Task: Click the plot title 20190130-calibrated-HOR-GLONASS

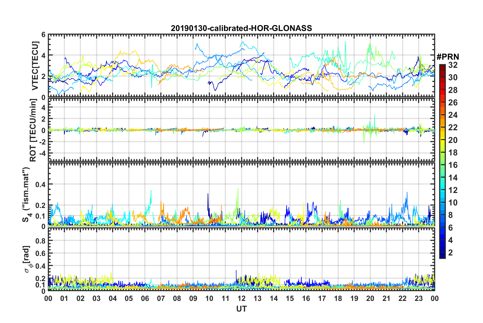Action: pyautogui.click(x=241, y=28)
